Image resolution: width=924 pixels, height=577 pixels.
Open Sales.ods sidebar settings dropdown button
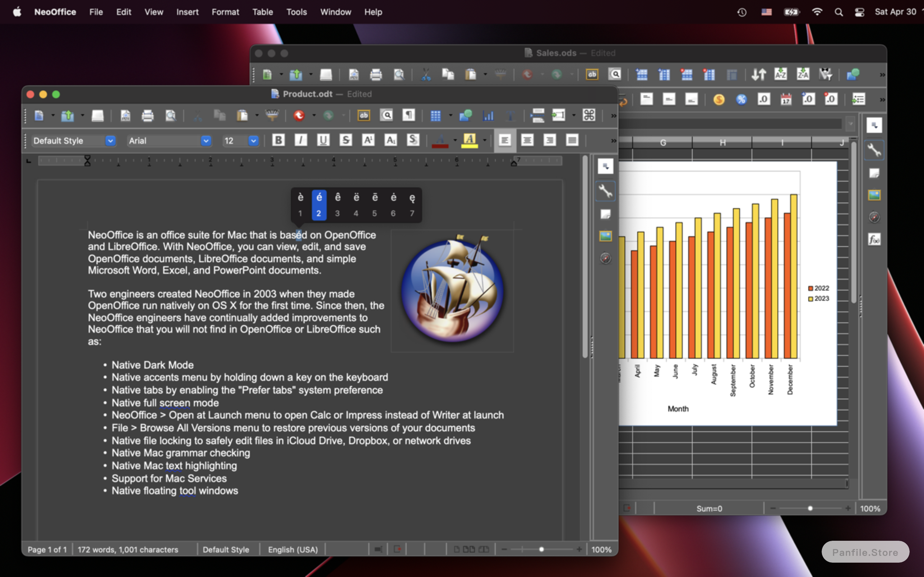click(874, 125)
